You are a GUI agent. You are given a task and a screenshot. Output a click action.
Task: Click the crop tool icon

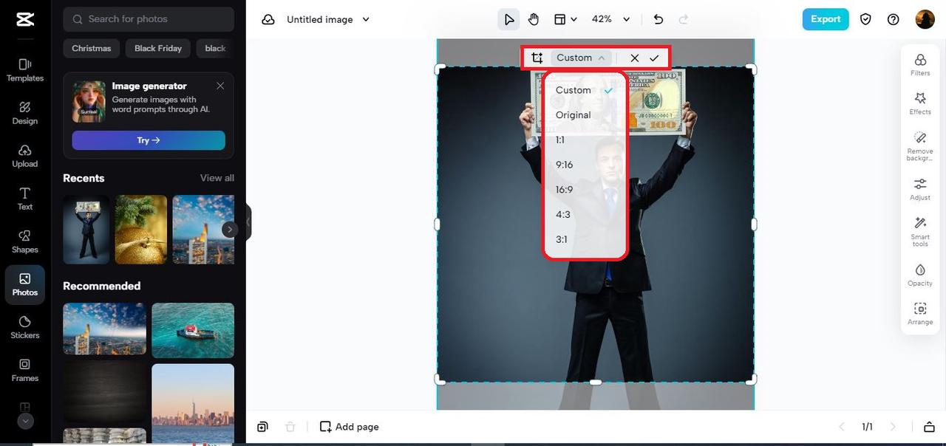pos(537,58)
